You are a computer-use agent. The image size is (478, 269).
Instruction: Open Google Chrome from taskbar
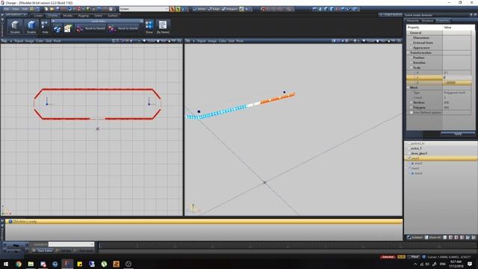(19, 264)
